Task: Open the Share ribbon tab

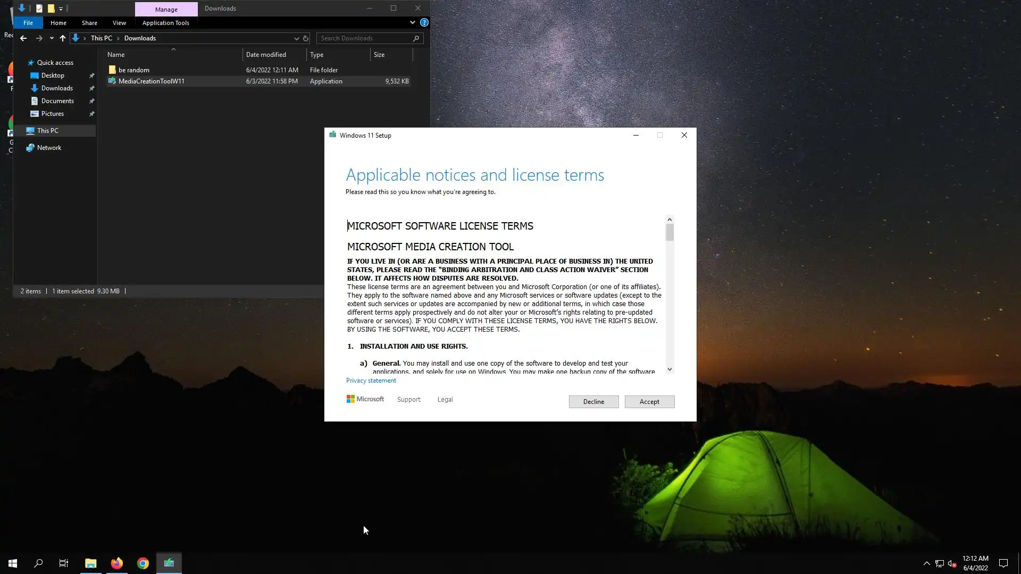Action: pyautogui.click(x=89, y=23)
